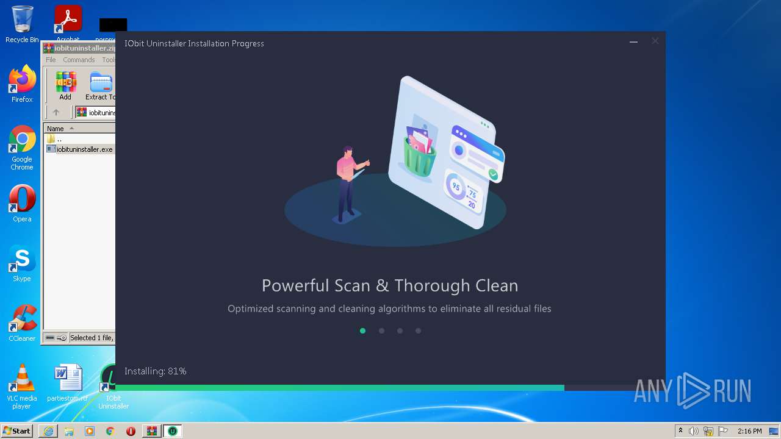This screenshot has height=439, width=781.
Task: Launch CCleaner from the desktop
Action: 22,323
